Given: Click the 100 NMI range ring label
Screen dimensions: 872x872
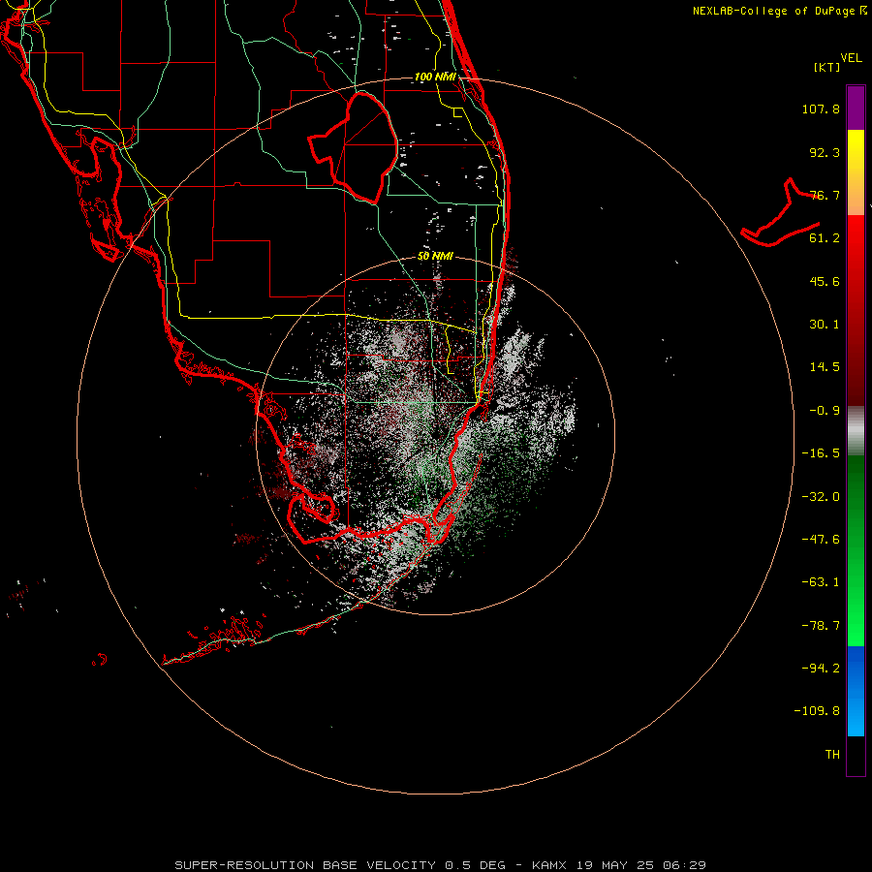Looking at the screenshot, I should pyautogui.click(x=435, y=77).
